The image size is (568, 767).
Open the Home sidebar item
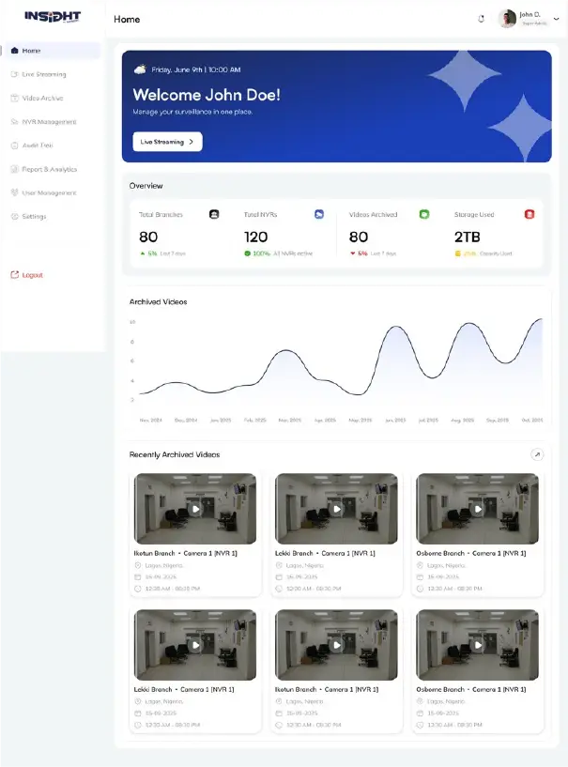(53, 51)
